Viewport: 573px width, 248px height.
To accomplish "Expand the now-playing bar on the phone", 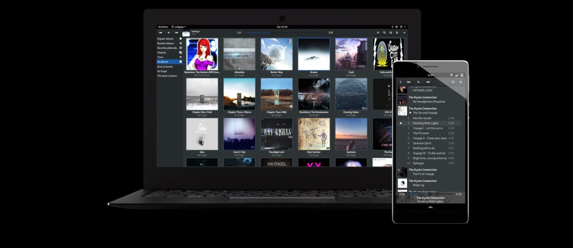I will (x=430, y=207).
